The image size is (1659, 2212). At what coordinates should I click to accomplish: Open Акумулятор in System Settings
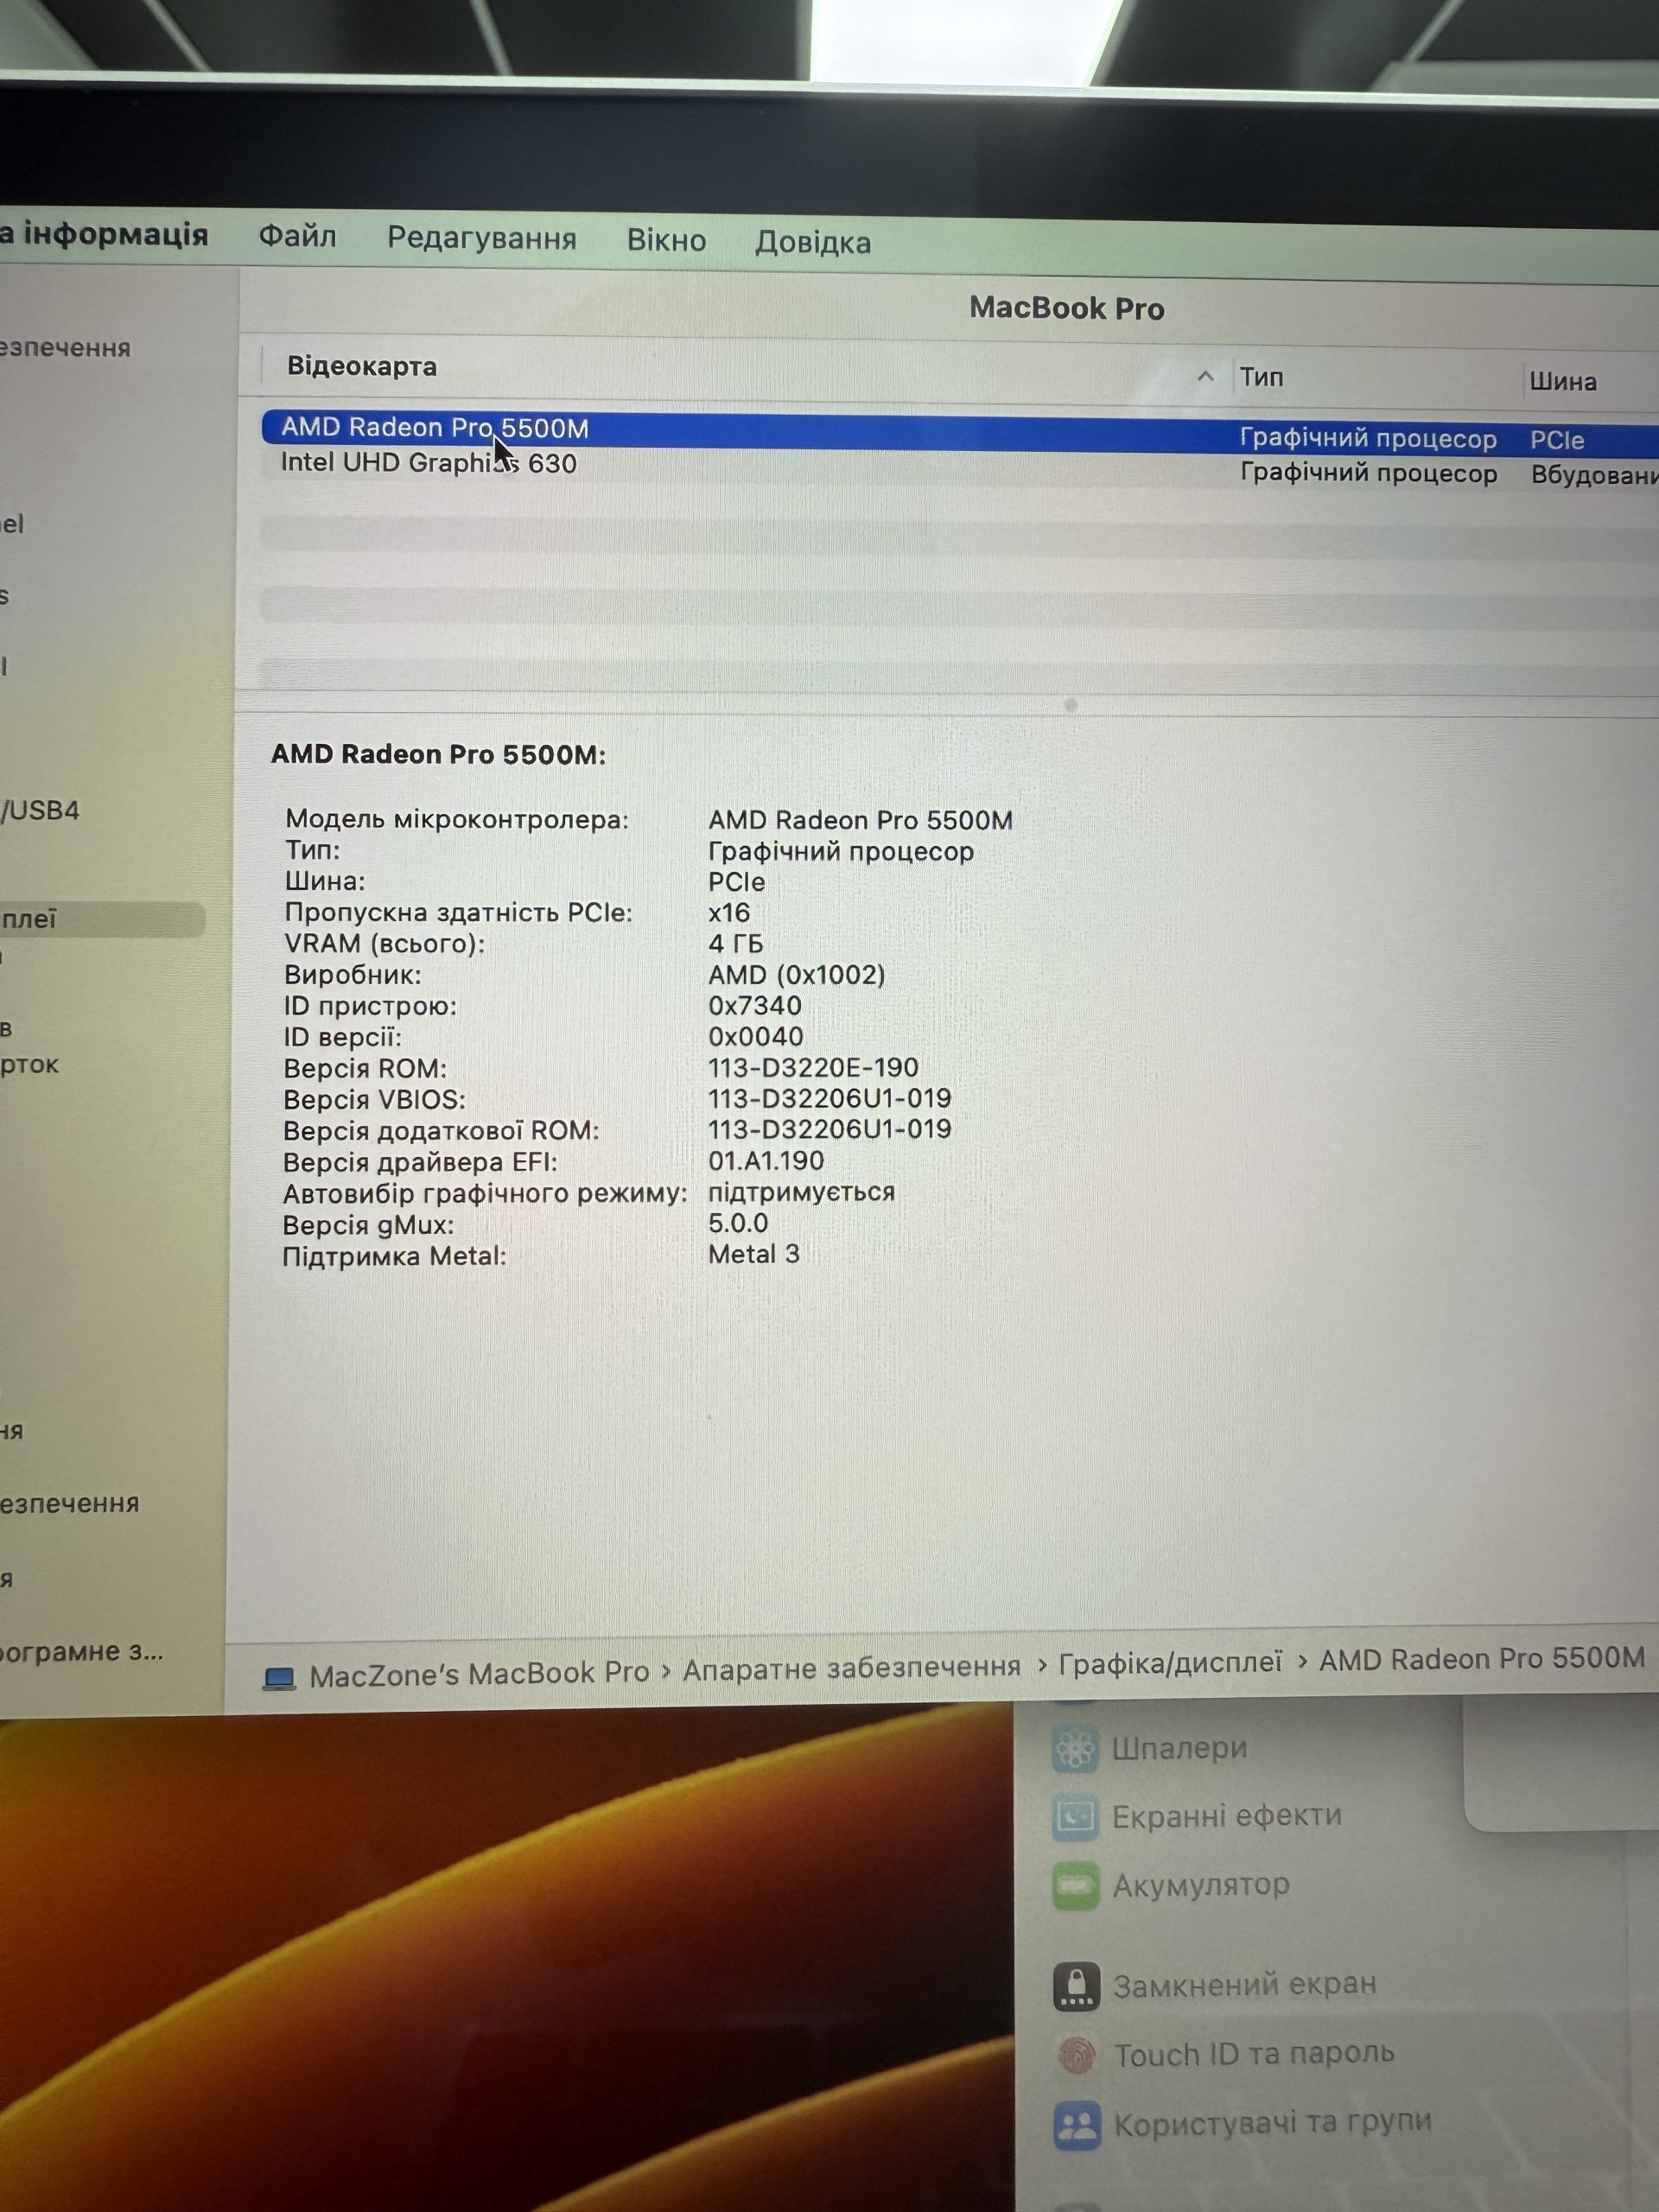pyautogui.click(x=1201, y=1885)
